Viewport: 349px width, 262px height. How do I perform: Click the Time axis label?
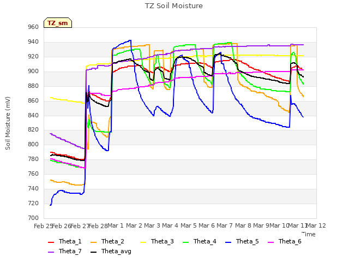coord(309,234)
